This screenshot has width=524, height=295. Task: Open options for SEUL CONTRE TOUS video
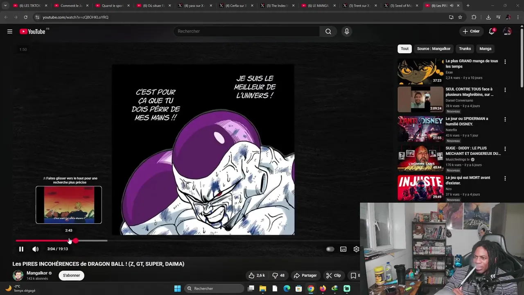click(505, 90)
